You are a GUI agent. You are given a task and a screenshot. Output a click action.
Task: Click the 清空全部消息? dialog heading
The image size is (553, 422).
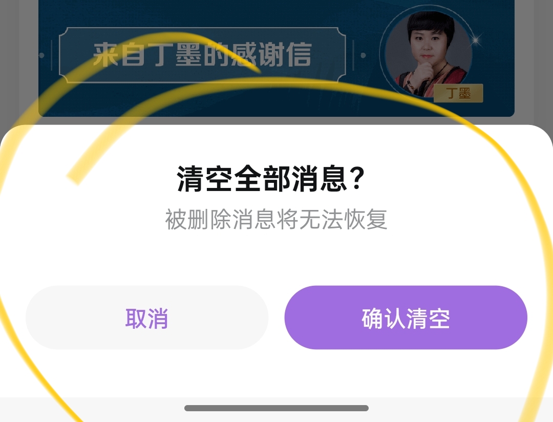click(x=271, y=179)
